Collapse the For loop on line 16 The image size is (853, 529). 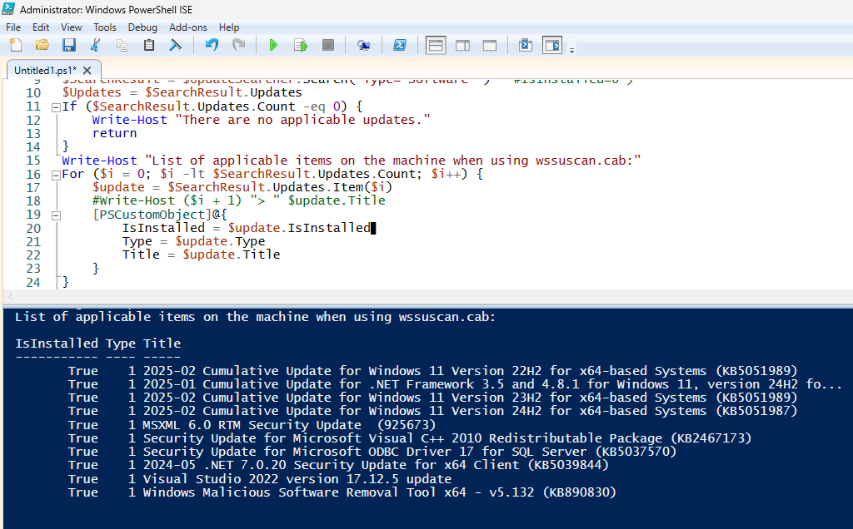coord(56,175)
